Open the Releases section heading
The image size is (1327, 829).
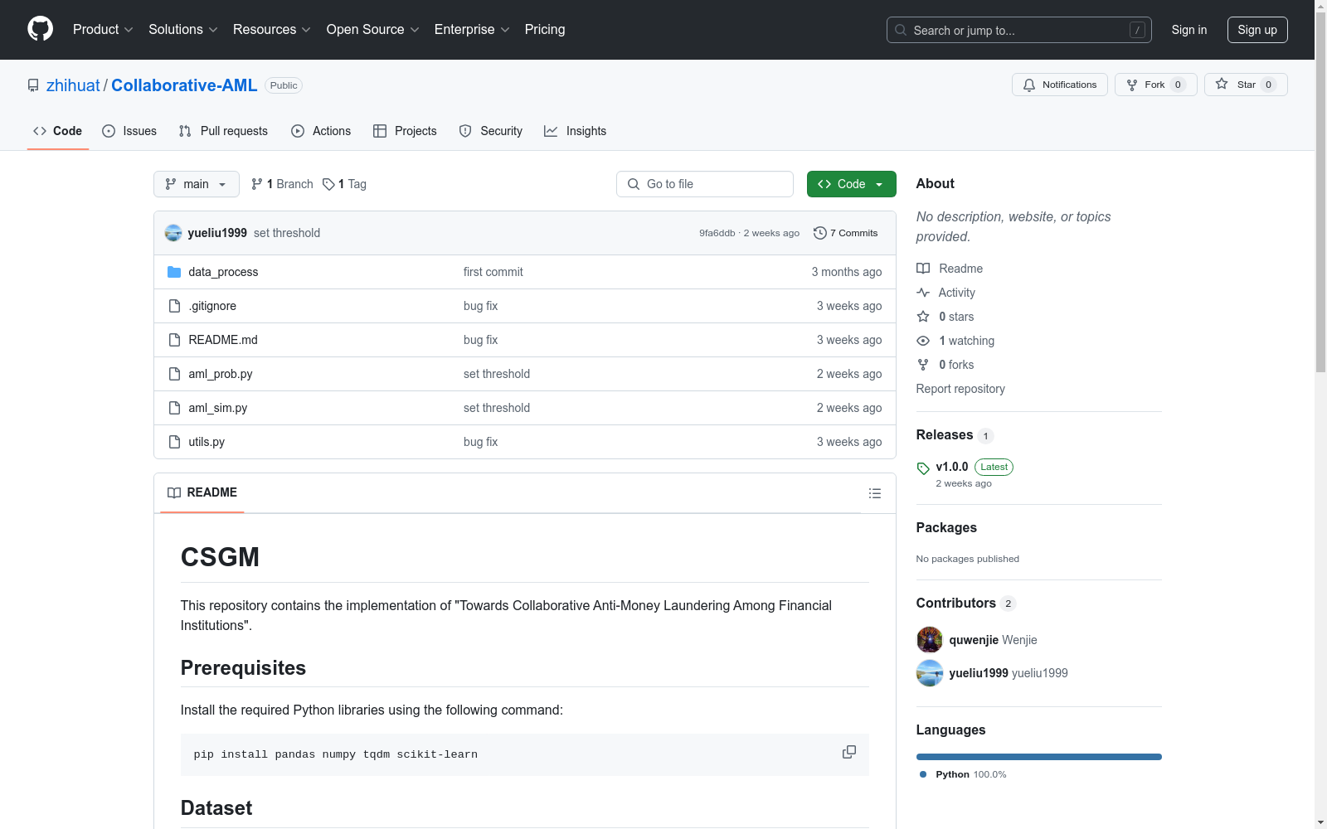[x=945, y=435]
